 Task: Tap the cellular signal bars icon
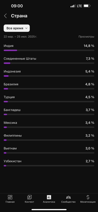click(x=73, y=6)
